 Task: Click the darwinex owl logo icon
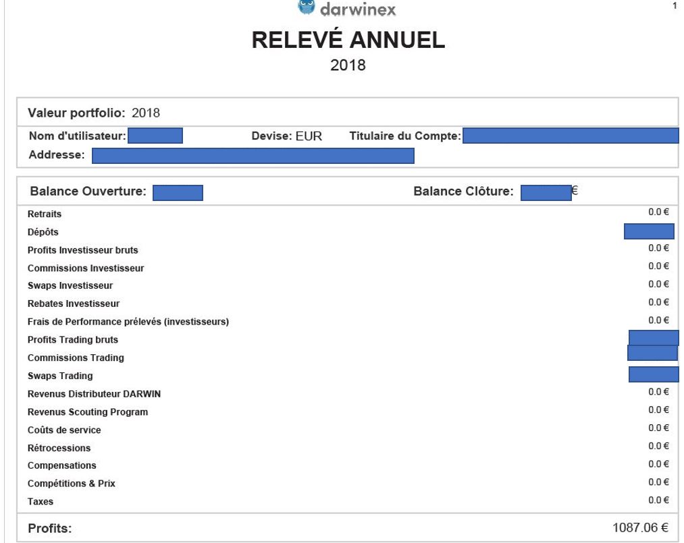(307, 7)
